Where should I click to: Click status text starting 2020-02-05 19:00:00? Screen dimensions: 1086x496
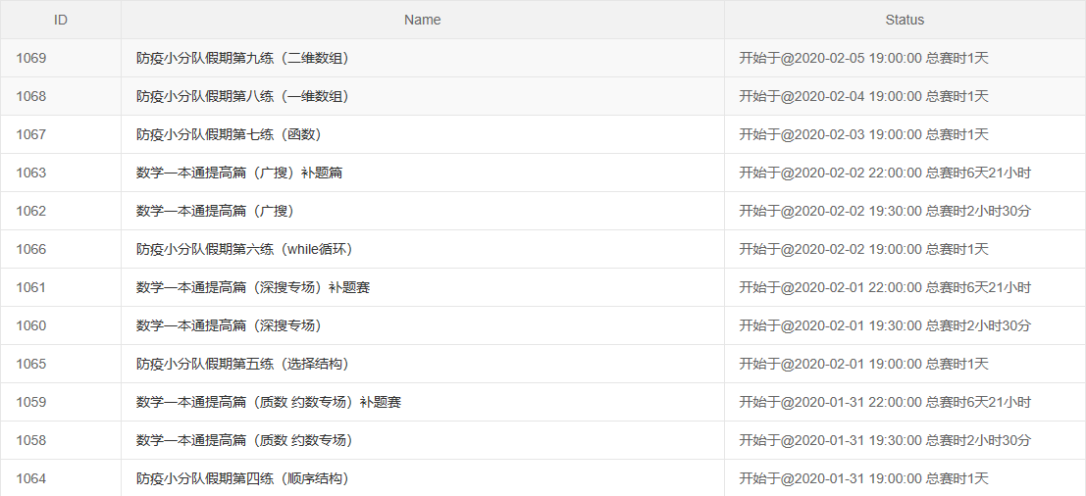coord(863,58)
